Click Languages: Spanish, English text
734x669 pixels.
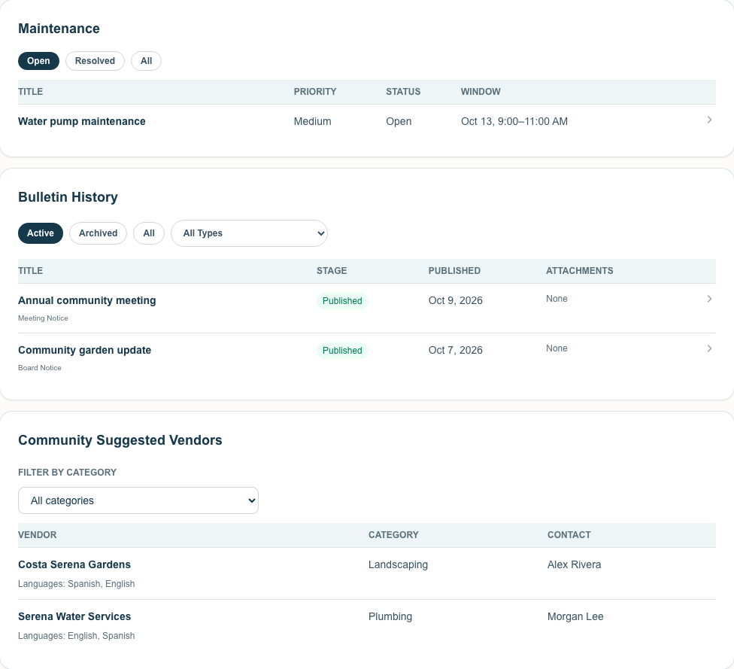click(76, 584)
